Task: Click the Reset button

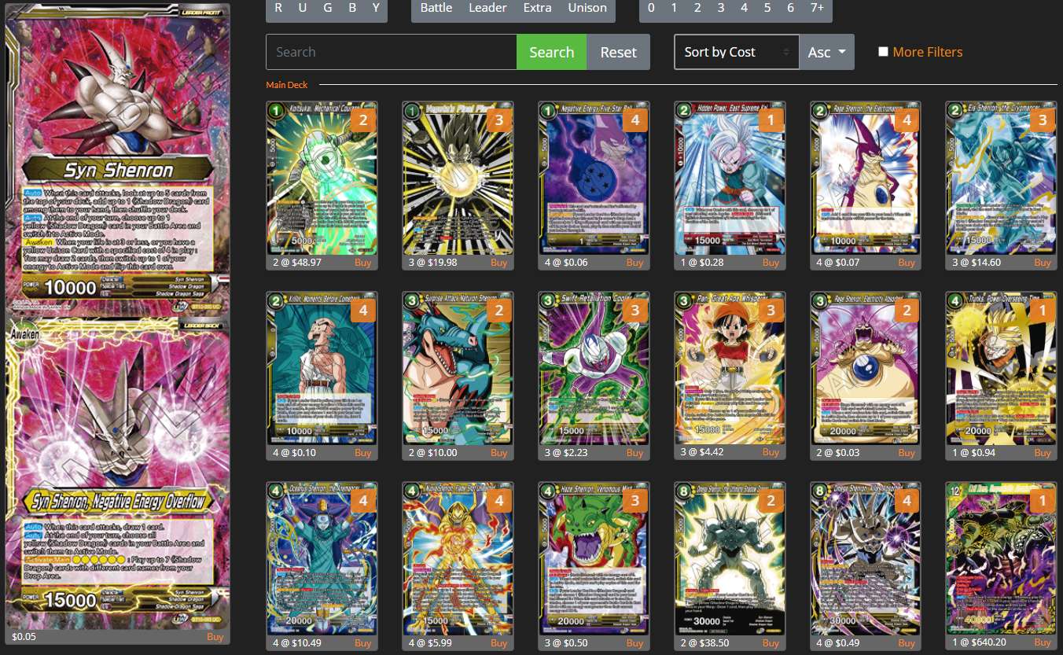Action: point(618,51)
